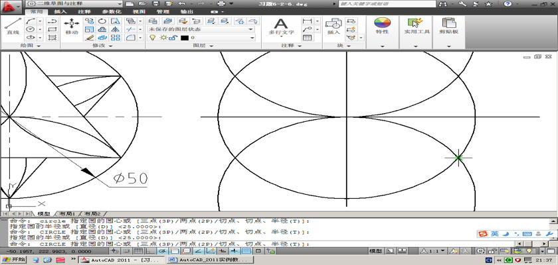558x265 pixels.
Task: Click the Undo arrow in quick access toolbar
Action: [182, 3]
